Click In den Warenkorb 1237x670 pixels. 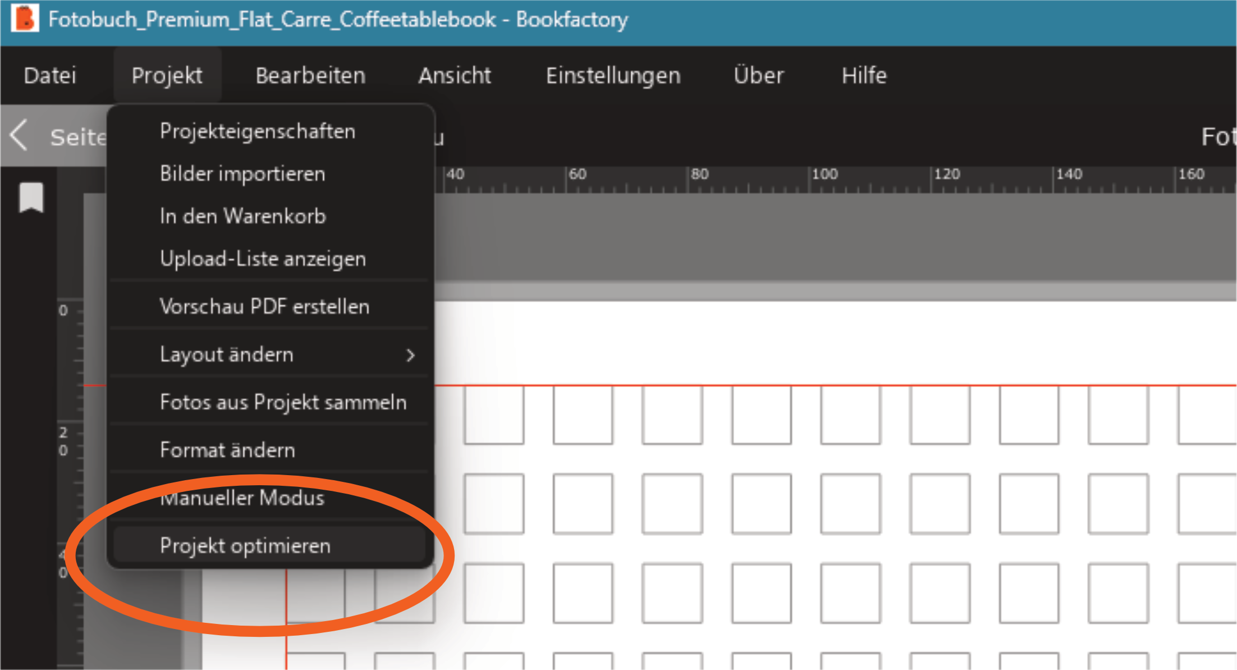coord(269,216)
